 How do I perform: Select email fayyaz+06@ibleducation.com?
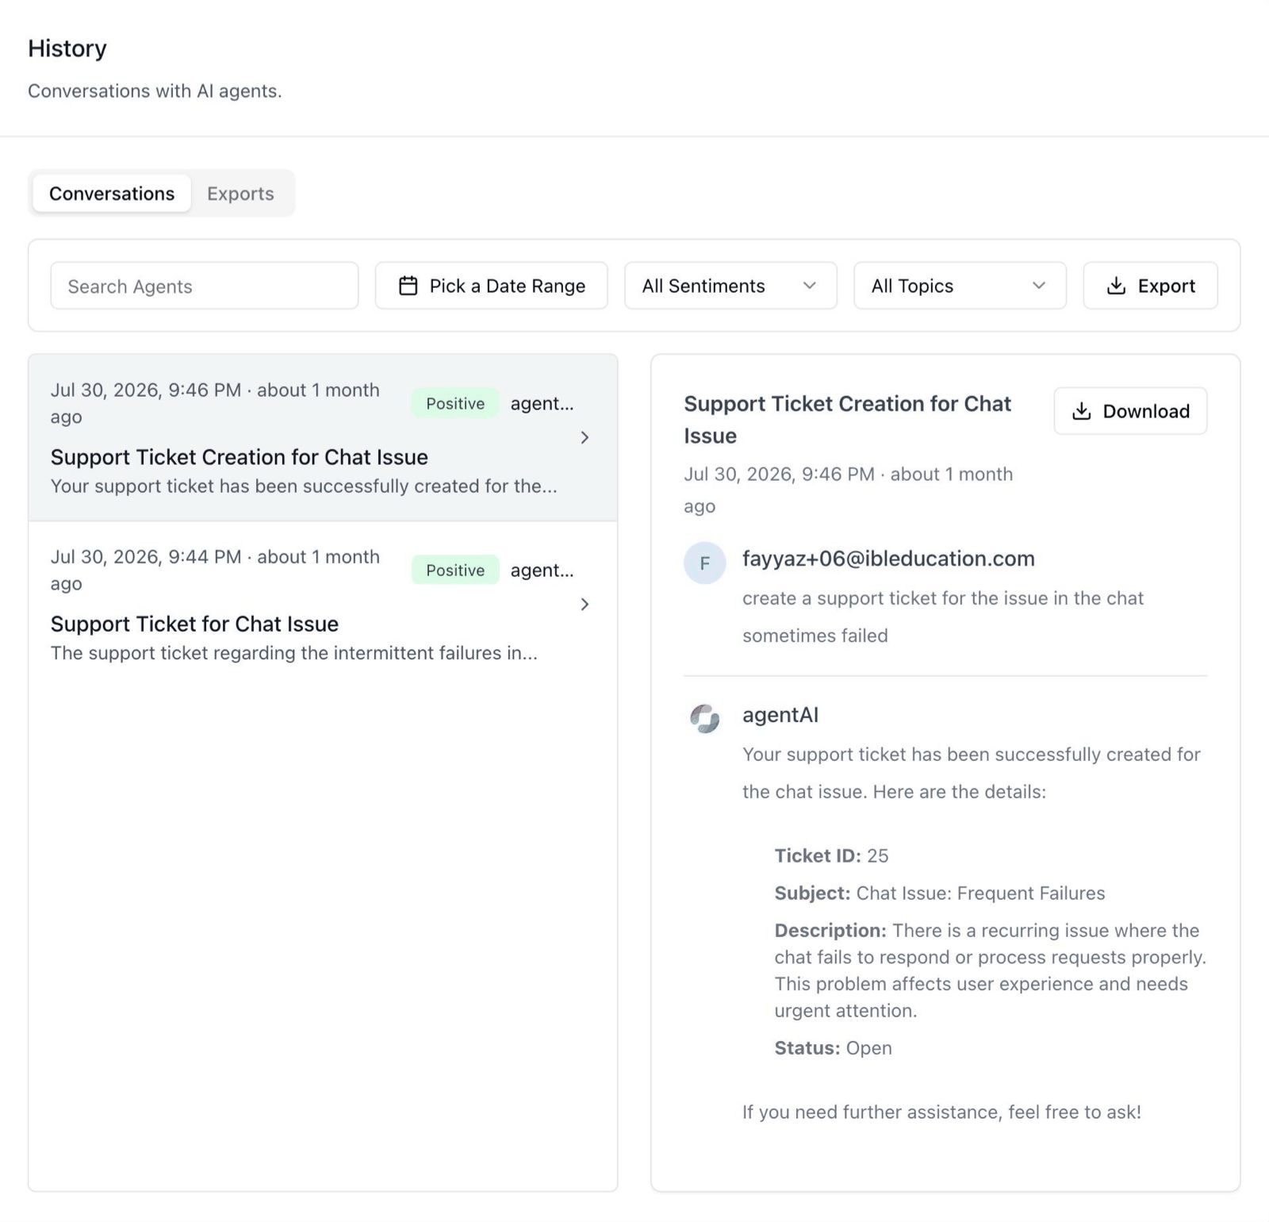coord(888,559)
